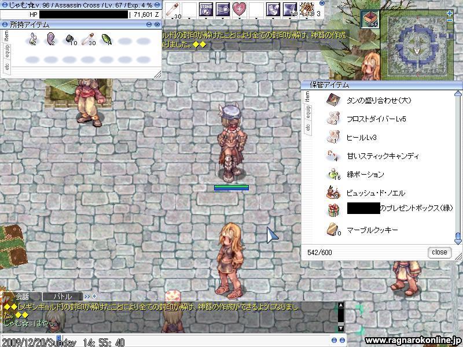Click the 542/600 storage count text
The height and width of the screenshot is (347, 463).
[x=319, y=253]
